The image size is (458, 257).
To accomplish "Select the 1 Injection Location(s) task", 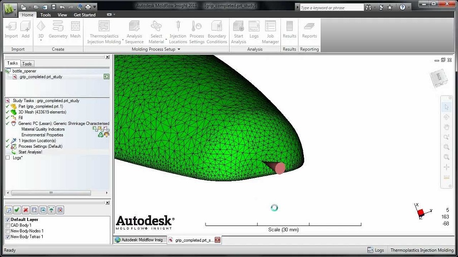I will (37, 141).
